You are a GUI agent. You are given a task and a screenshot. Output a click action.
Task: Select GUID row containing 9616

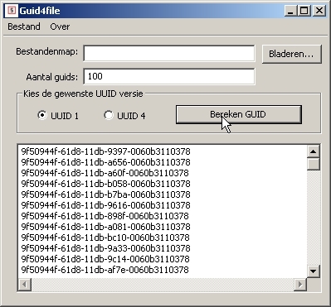[x=105, y=205]
